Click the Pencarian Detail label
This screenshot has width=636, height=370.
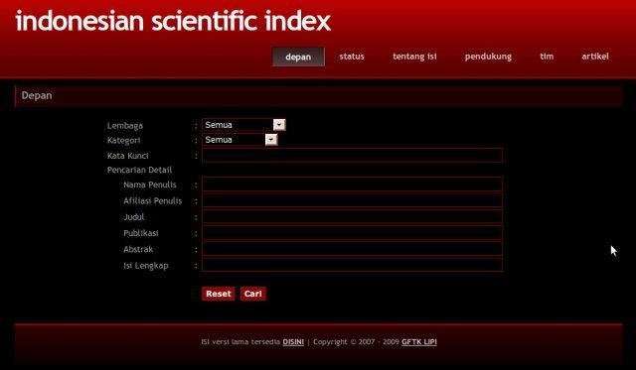[x=139, y=170]
